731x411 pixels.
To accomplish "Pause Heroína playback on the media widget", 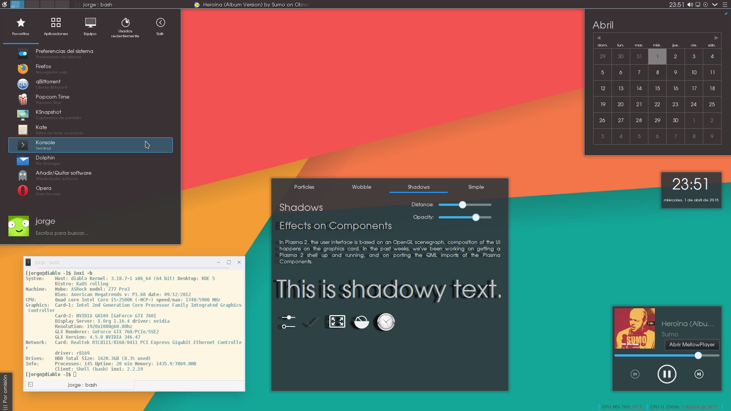I will 667,374.
